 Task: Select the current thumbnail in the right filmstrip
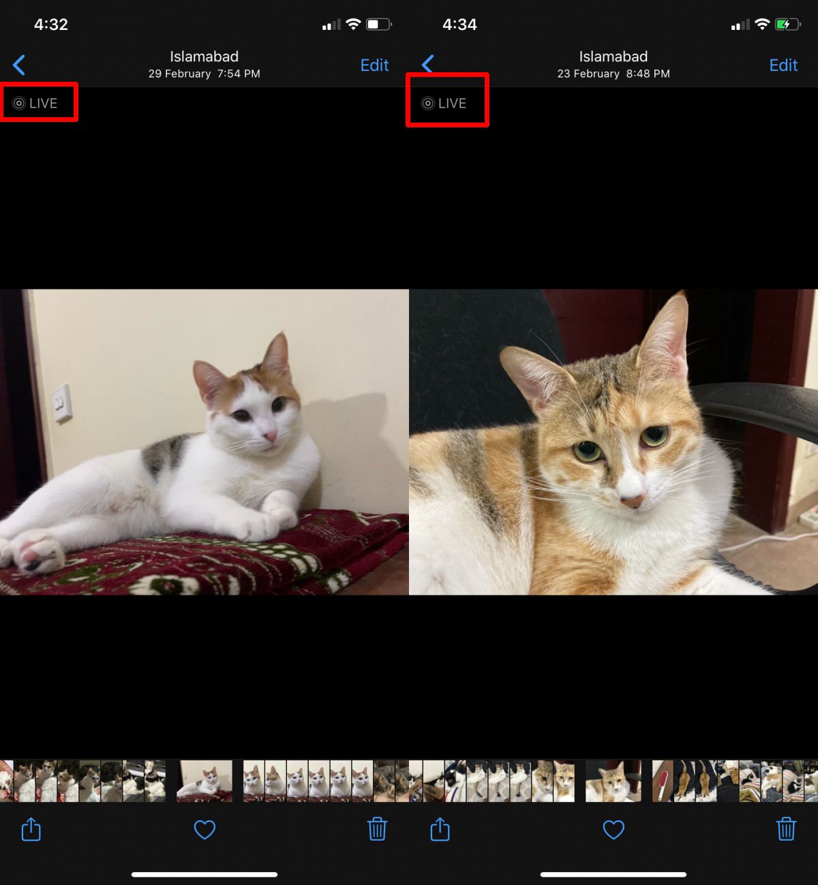pos(613,781)
